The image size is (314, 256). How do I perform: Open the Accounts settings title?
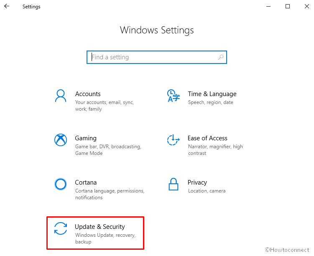pyautogui.click(x=88, y=94)
